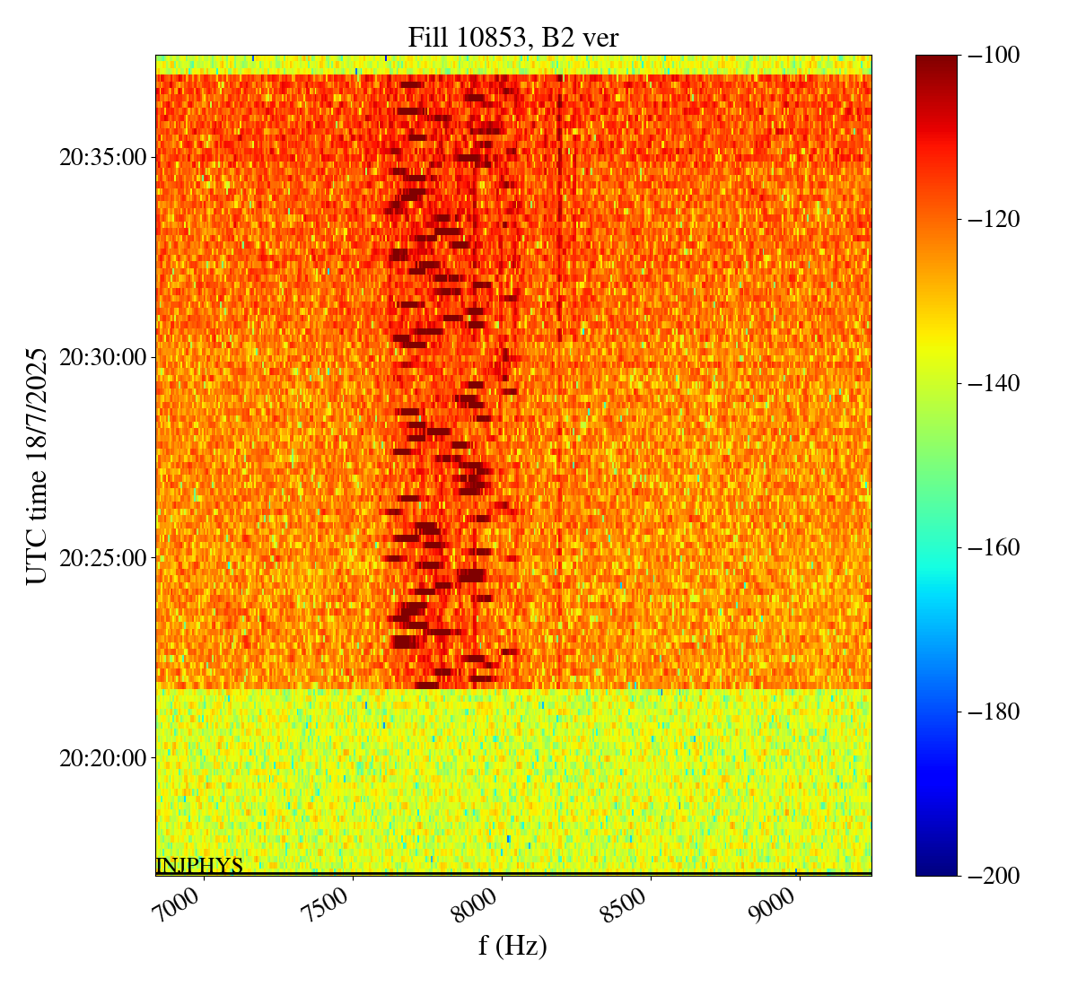Click the −100 colorbar tick label
Viewport: 1077px width, 987px height.
click(994, 56)
